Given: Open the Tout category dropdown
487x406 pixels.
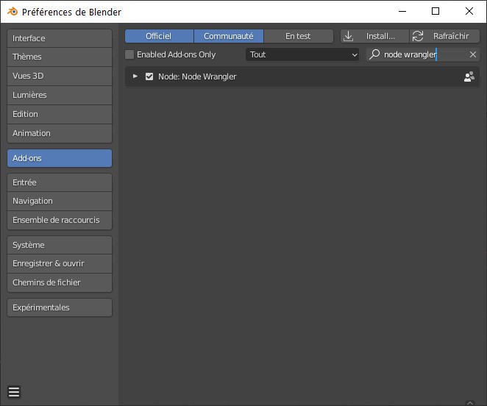Looking at the screenshot, I should pos(302,54).
